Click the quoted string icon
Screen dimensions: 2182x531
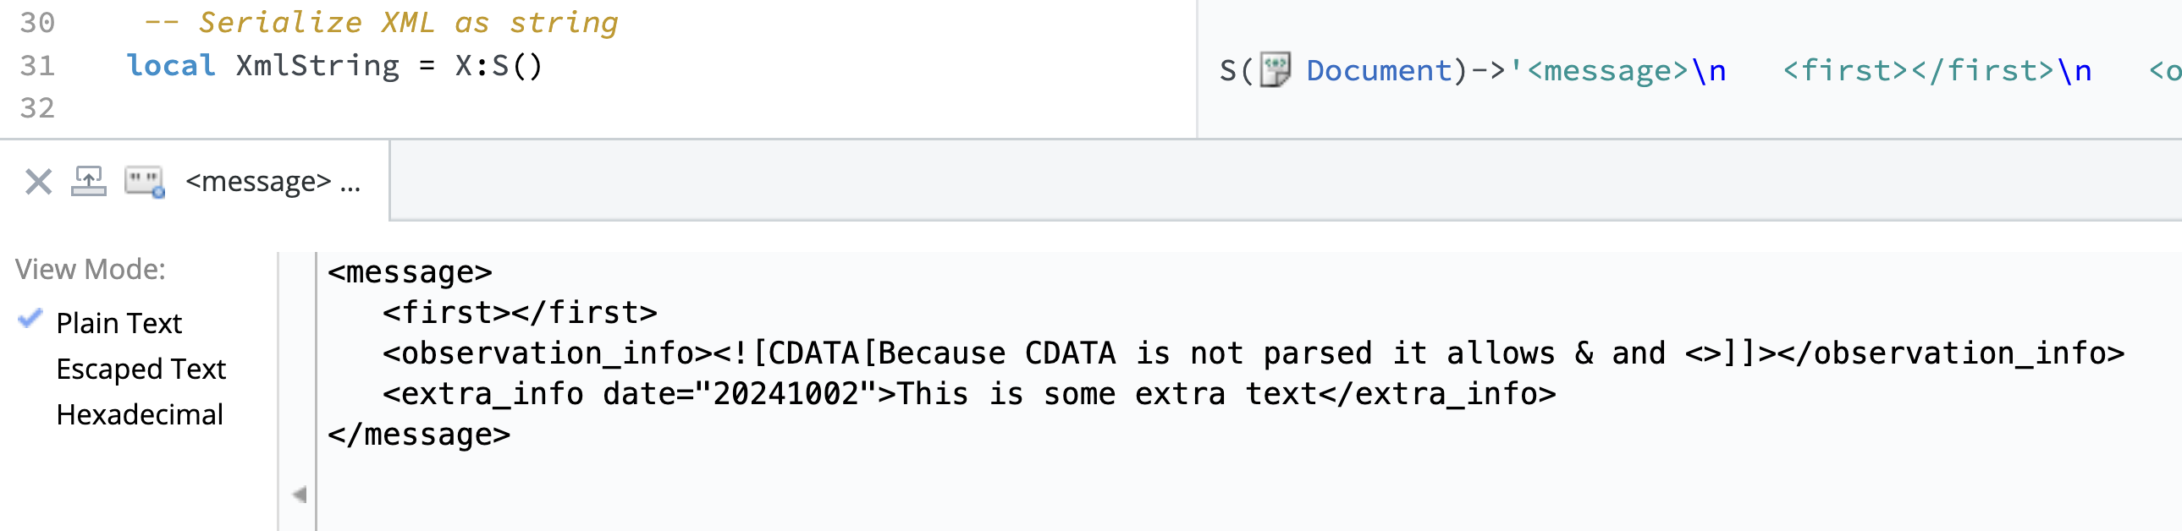144,182
